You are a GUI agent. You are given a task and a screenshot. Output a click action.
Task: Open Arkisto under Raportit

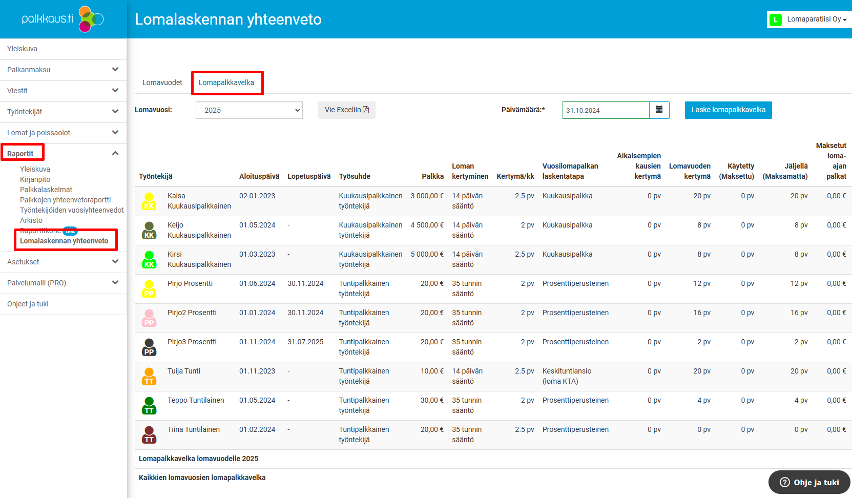[x=31, y=220]
